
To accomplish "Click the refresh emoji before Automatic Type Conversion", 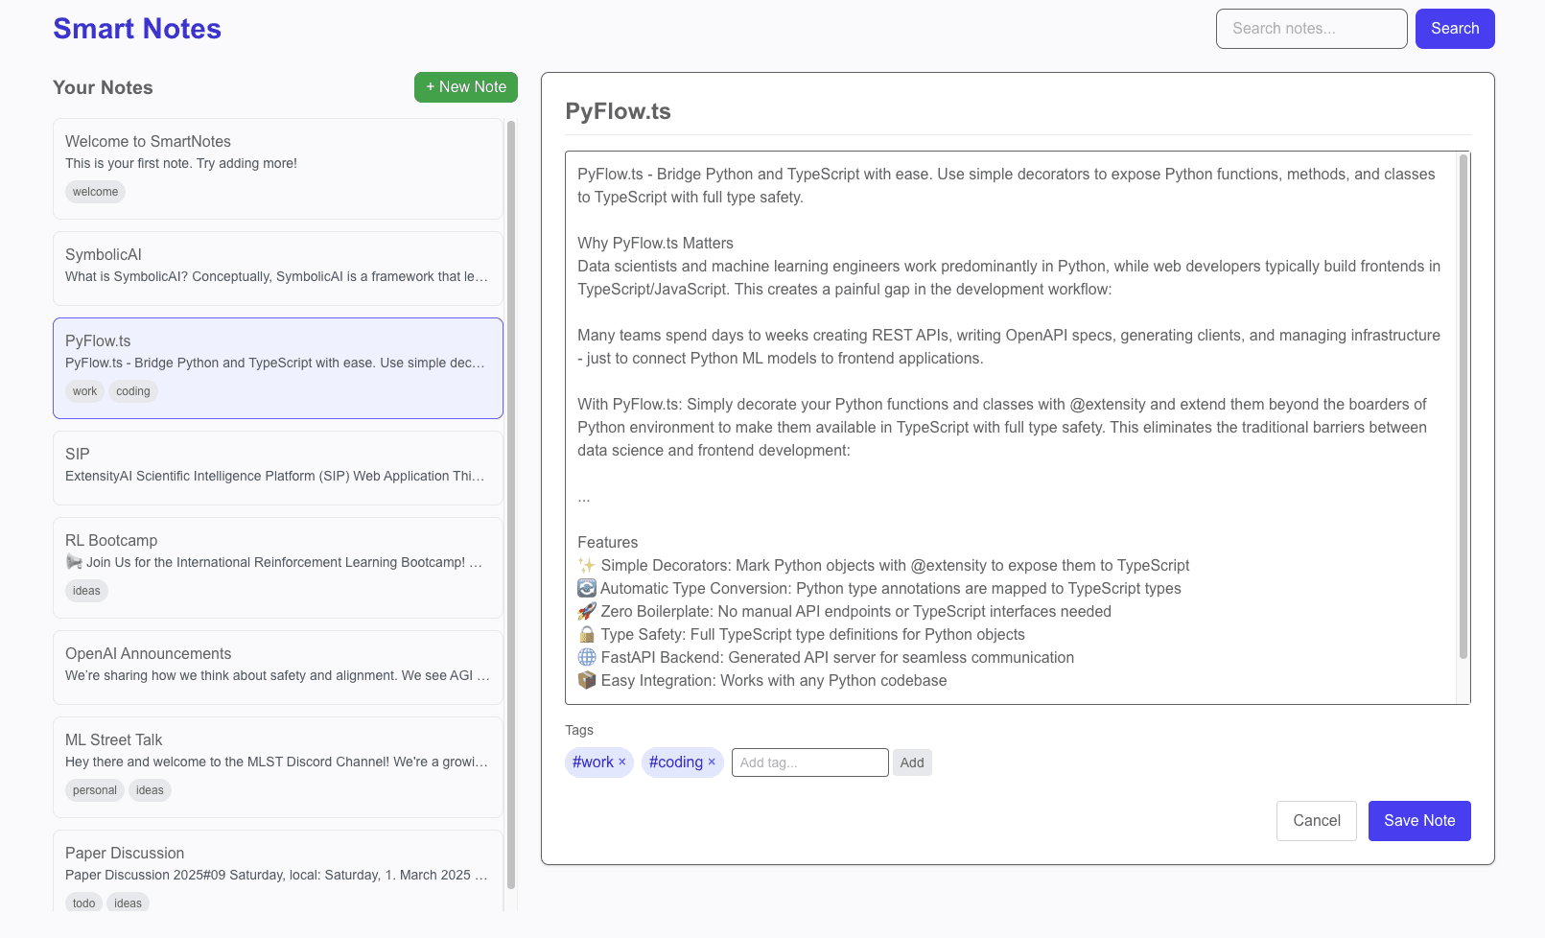I will tap(587, 589).
